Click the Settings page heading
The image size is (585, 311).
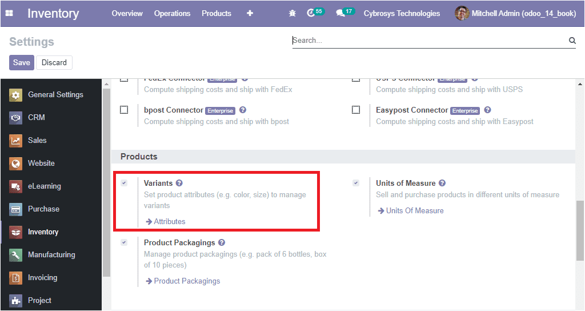(x=32, y=42)
